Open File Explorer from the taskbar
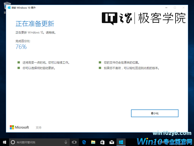194x146 pixels. [x=93, y=142]
